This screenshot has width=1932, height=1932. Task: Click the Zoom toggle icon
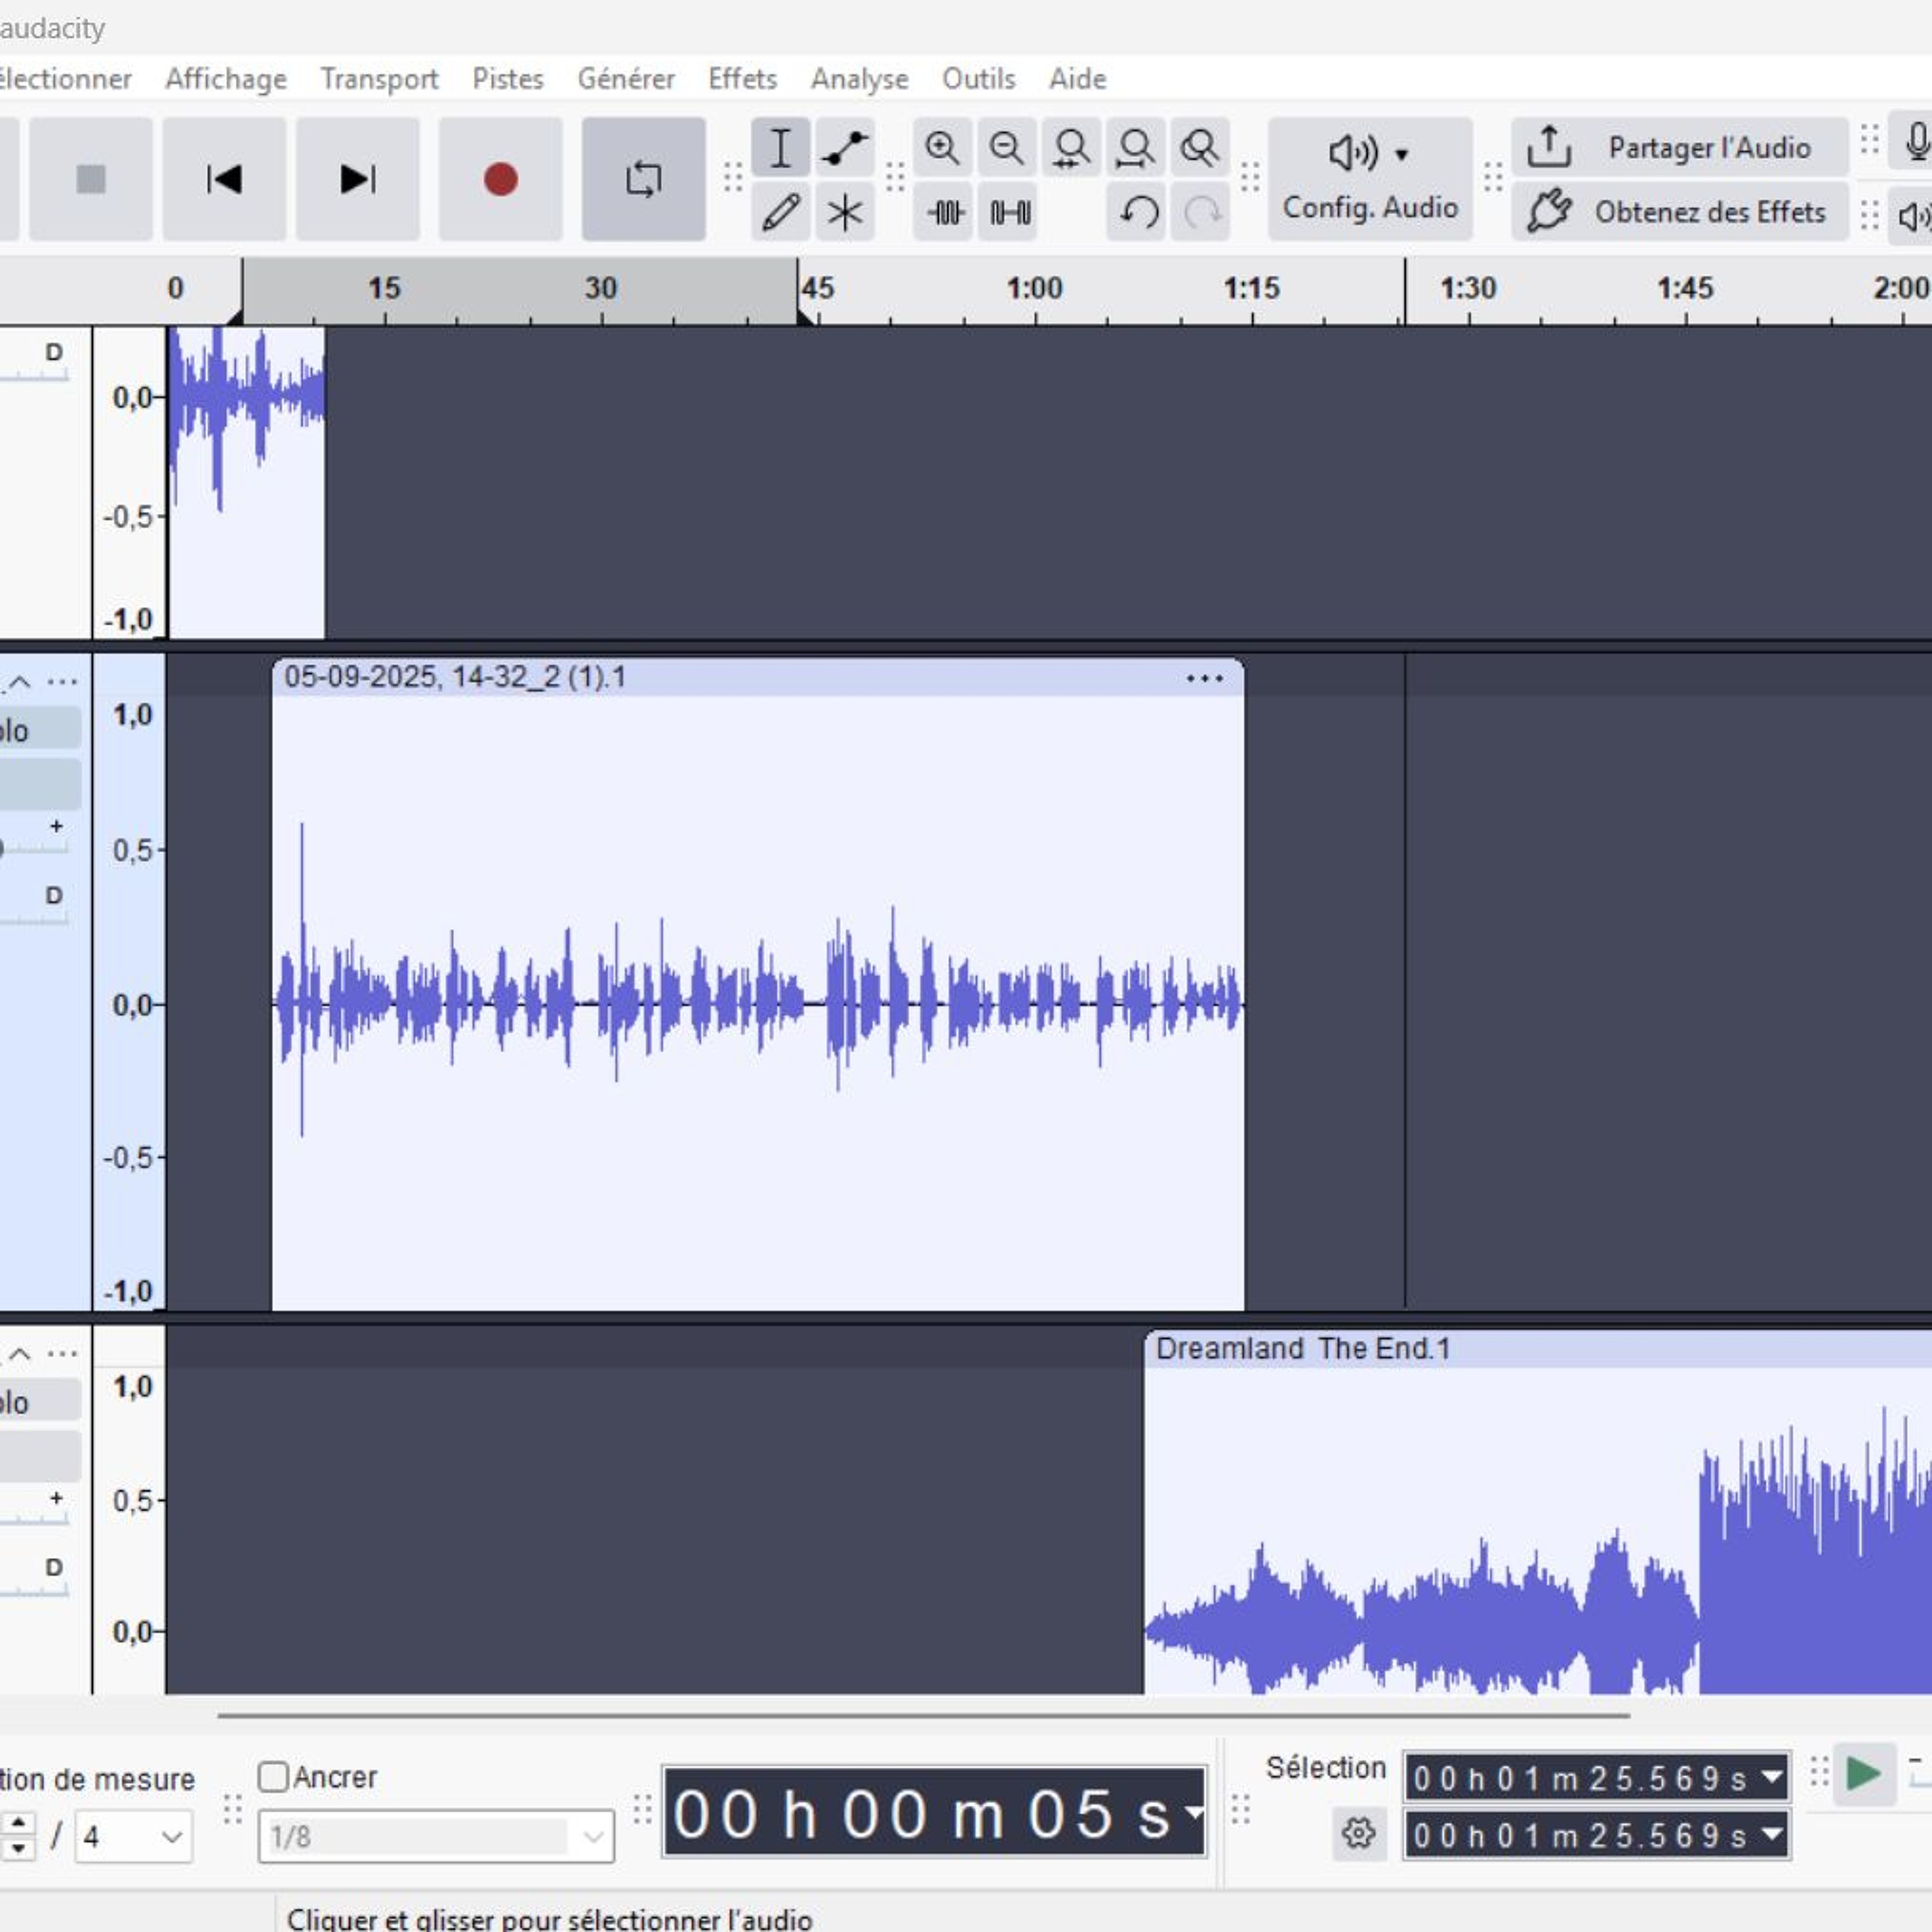[1199, 148]
